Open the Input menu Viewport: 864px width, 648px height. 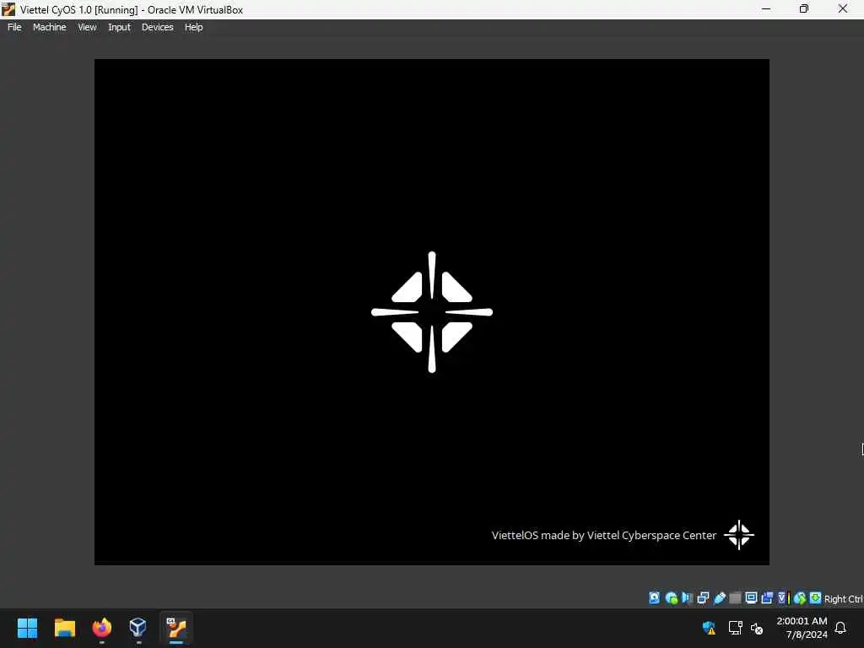[120, 27]
